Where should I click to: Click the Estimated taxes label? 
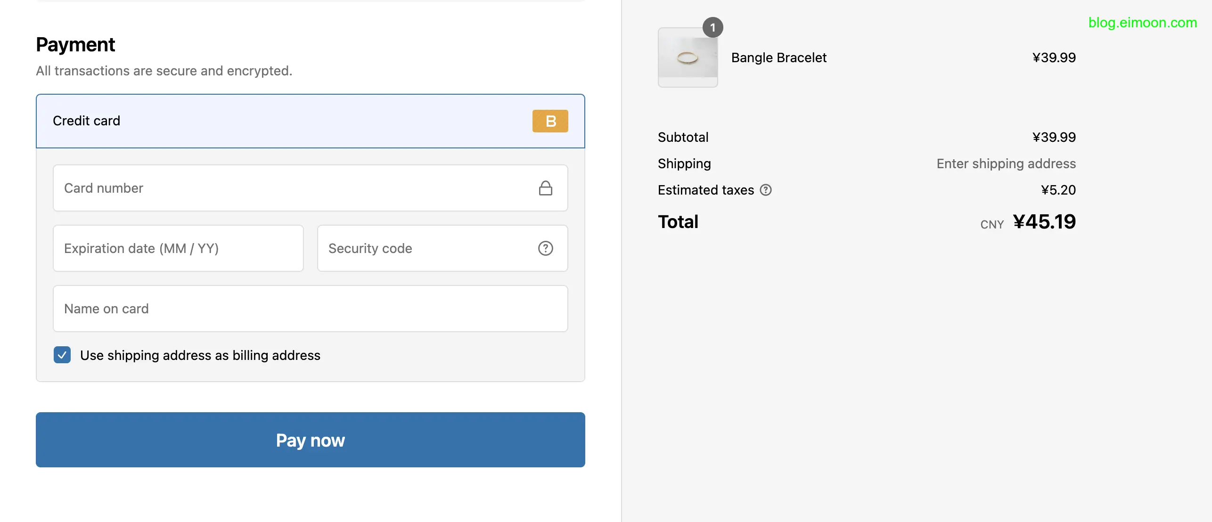point(705,190)
